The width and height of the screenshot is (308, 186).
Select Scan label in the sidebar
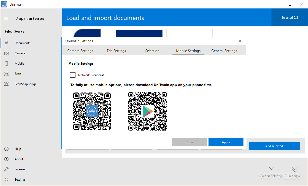[18, 74]
